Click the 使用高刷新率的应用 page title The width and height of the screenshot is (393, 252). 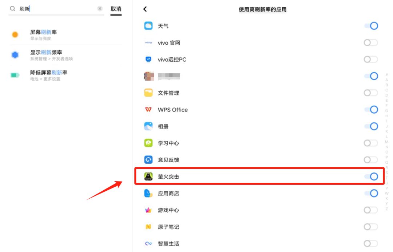click(x=262, y=9)
